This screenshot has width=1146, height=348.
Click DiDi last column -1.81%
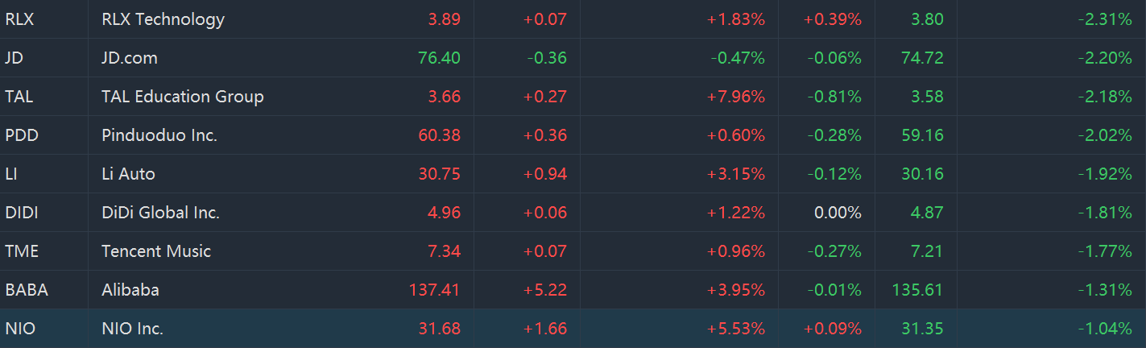(1105, 213)
